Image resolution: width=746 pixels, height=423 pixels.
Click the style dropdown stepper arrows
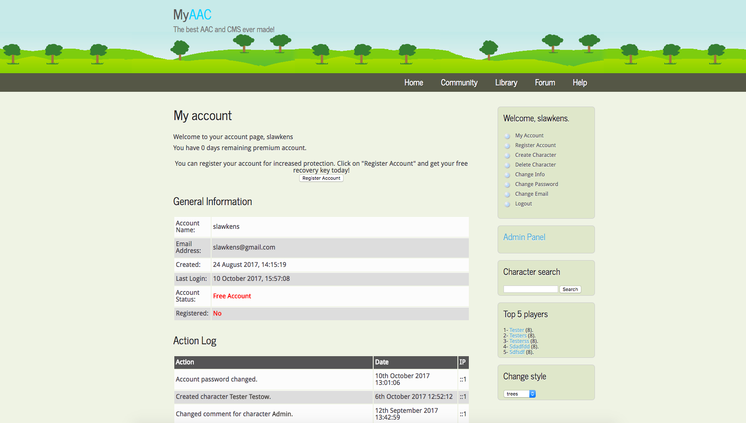pyautogui.click(x=533, y=393)
